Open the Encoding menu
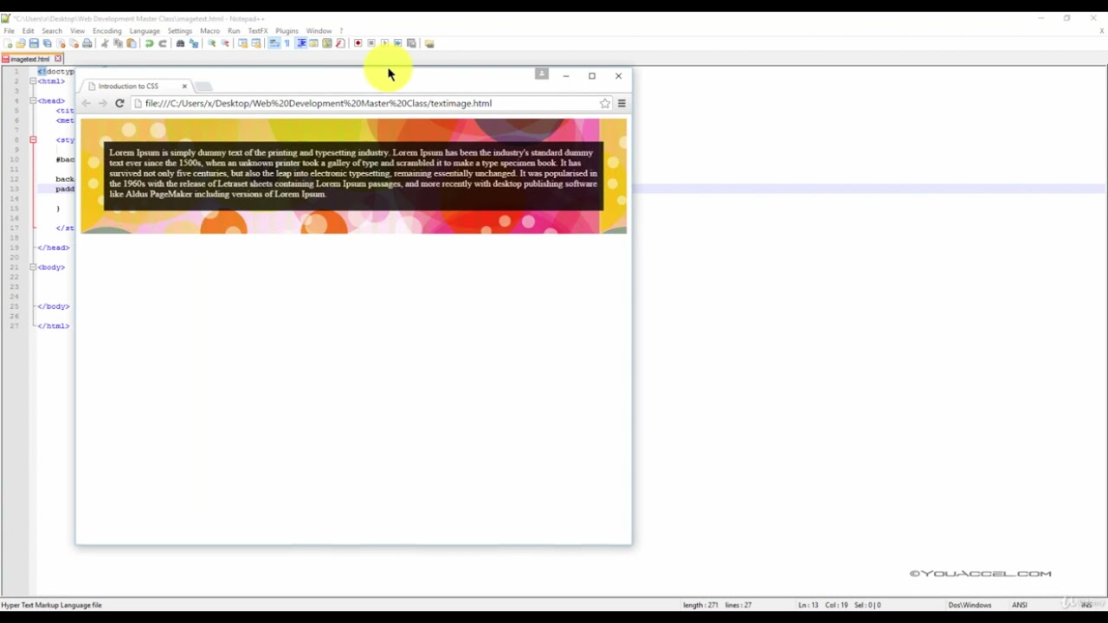1108x623 pixels. coord(107,31)
